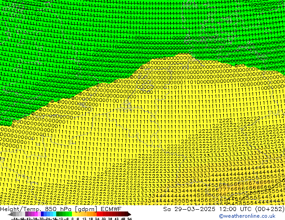Image resolution: width=285 pixels, height=220 pixels.
Task: Click the dark purple swatch above the -42 label
Action: (x=27, y=214)
